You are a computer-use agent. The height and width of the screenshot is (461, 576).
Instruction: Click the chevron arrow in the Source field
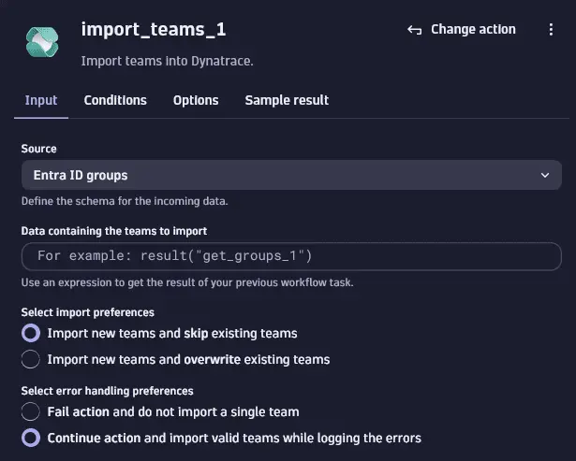(x=545, y=175)
